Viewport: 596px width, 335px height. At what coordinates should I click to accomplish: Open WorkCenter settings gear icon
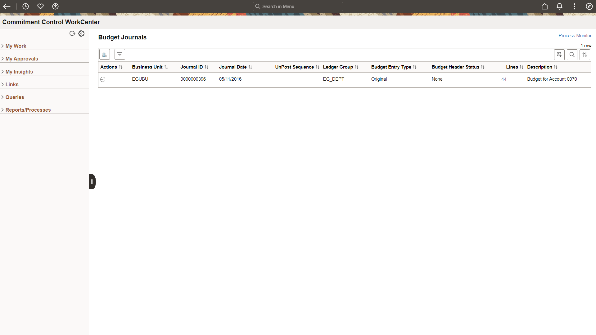point(81,33)
